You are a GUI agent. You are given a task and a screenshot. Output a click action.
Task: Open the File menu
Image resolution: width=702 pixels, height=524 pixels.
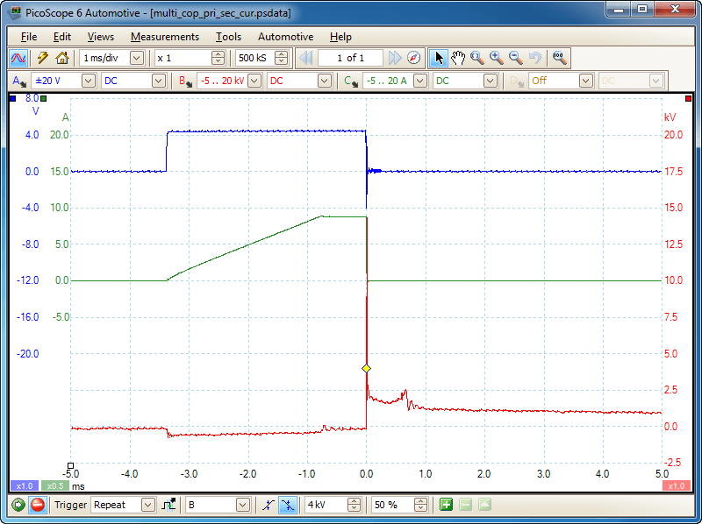tap(29, 37)
